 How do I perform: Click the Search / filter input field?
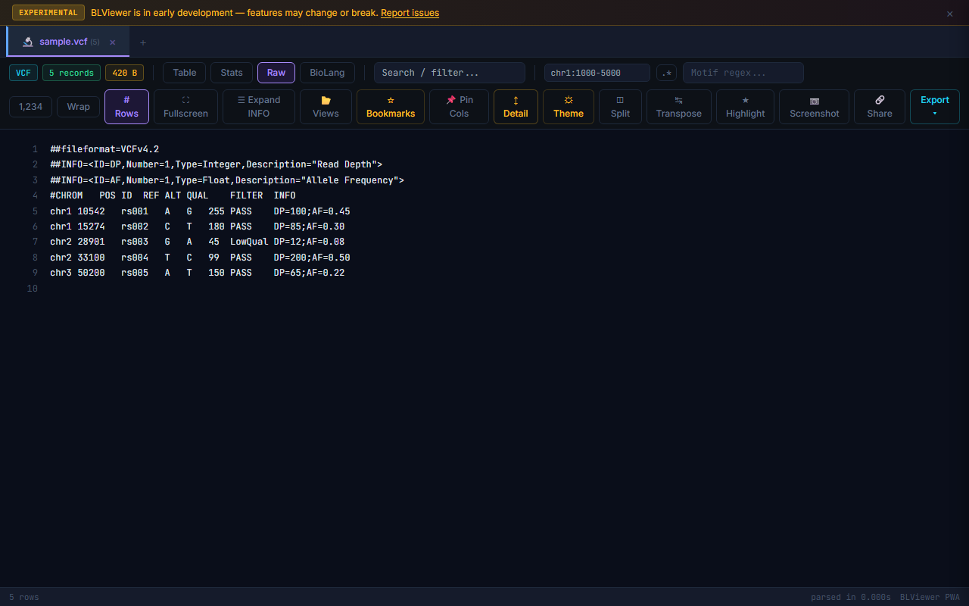[x=449, y=73]
